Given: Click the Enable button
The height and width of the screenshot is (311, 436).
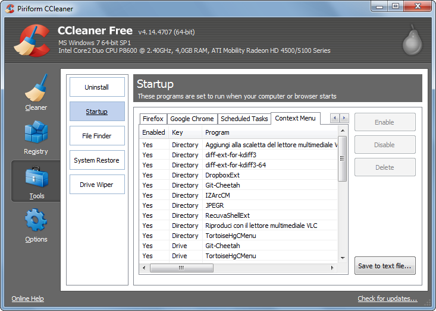Looking at the screenshot, I should point(385,122).
